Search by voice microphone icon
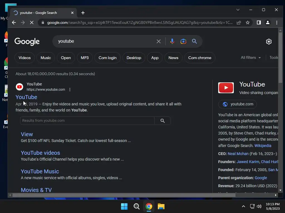This screenshot has height=213, width=285. pyautogui.click(x=172, y=41)
